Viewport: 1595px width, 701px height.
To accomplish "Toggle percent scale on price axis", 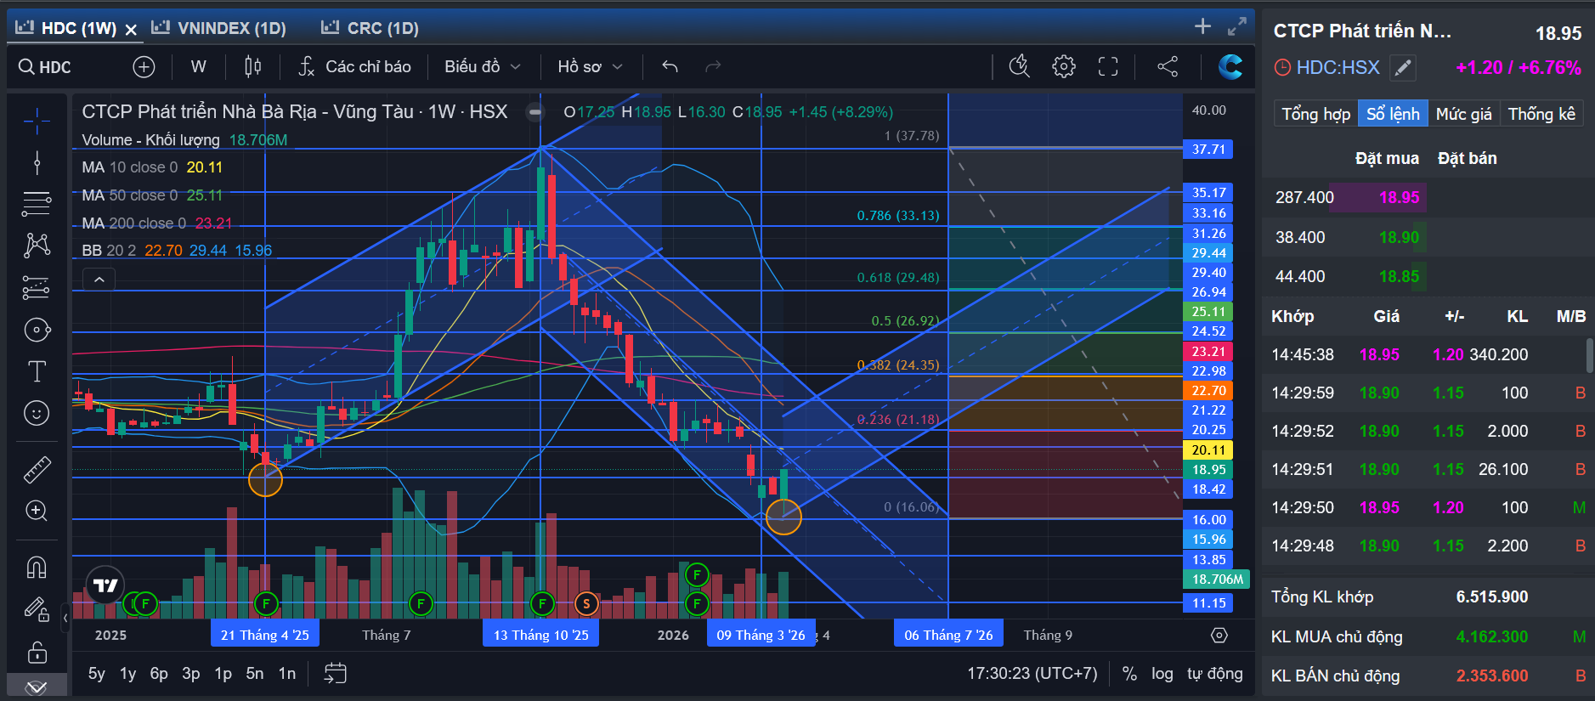I will click(1129, 674).
